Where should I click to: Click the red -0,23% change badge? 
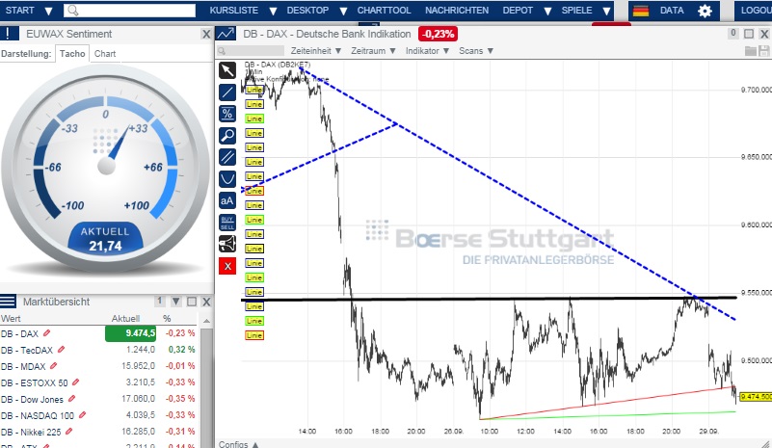(438, 34)
